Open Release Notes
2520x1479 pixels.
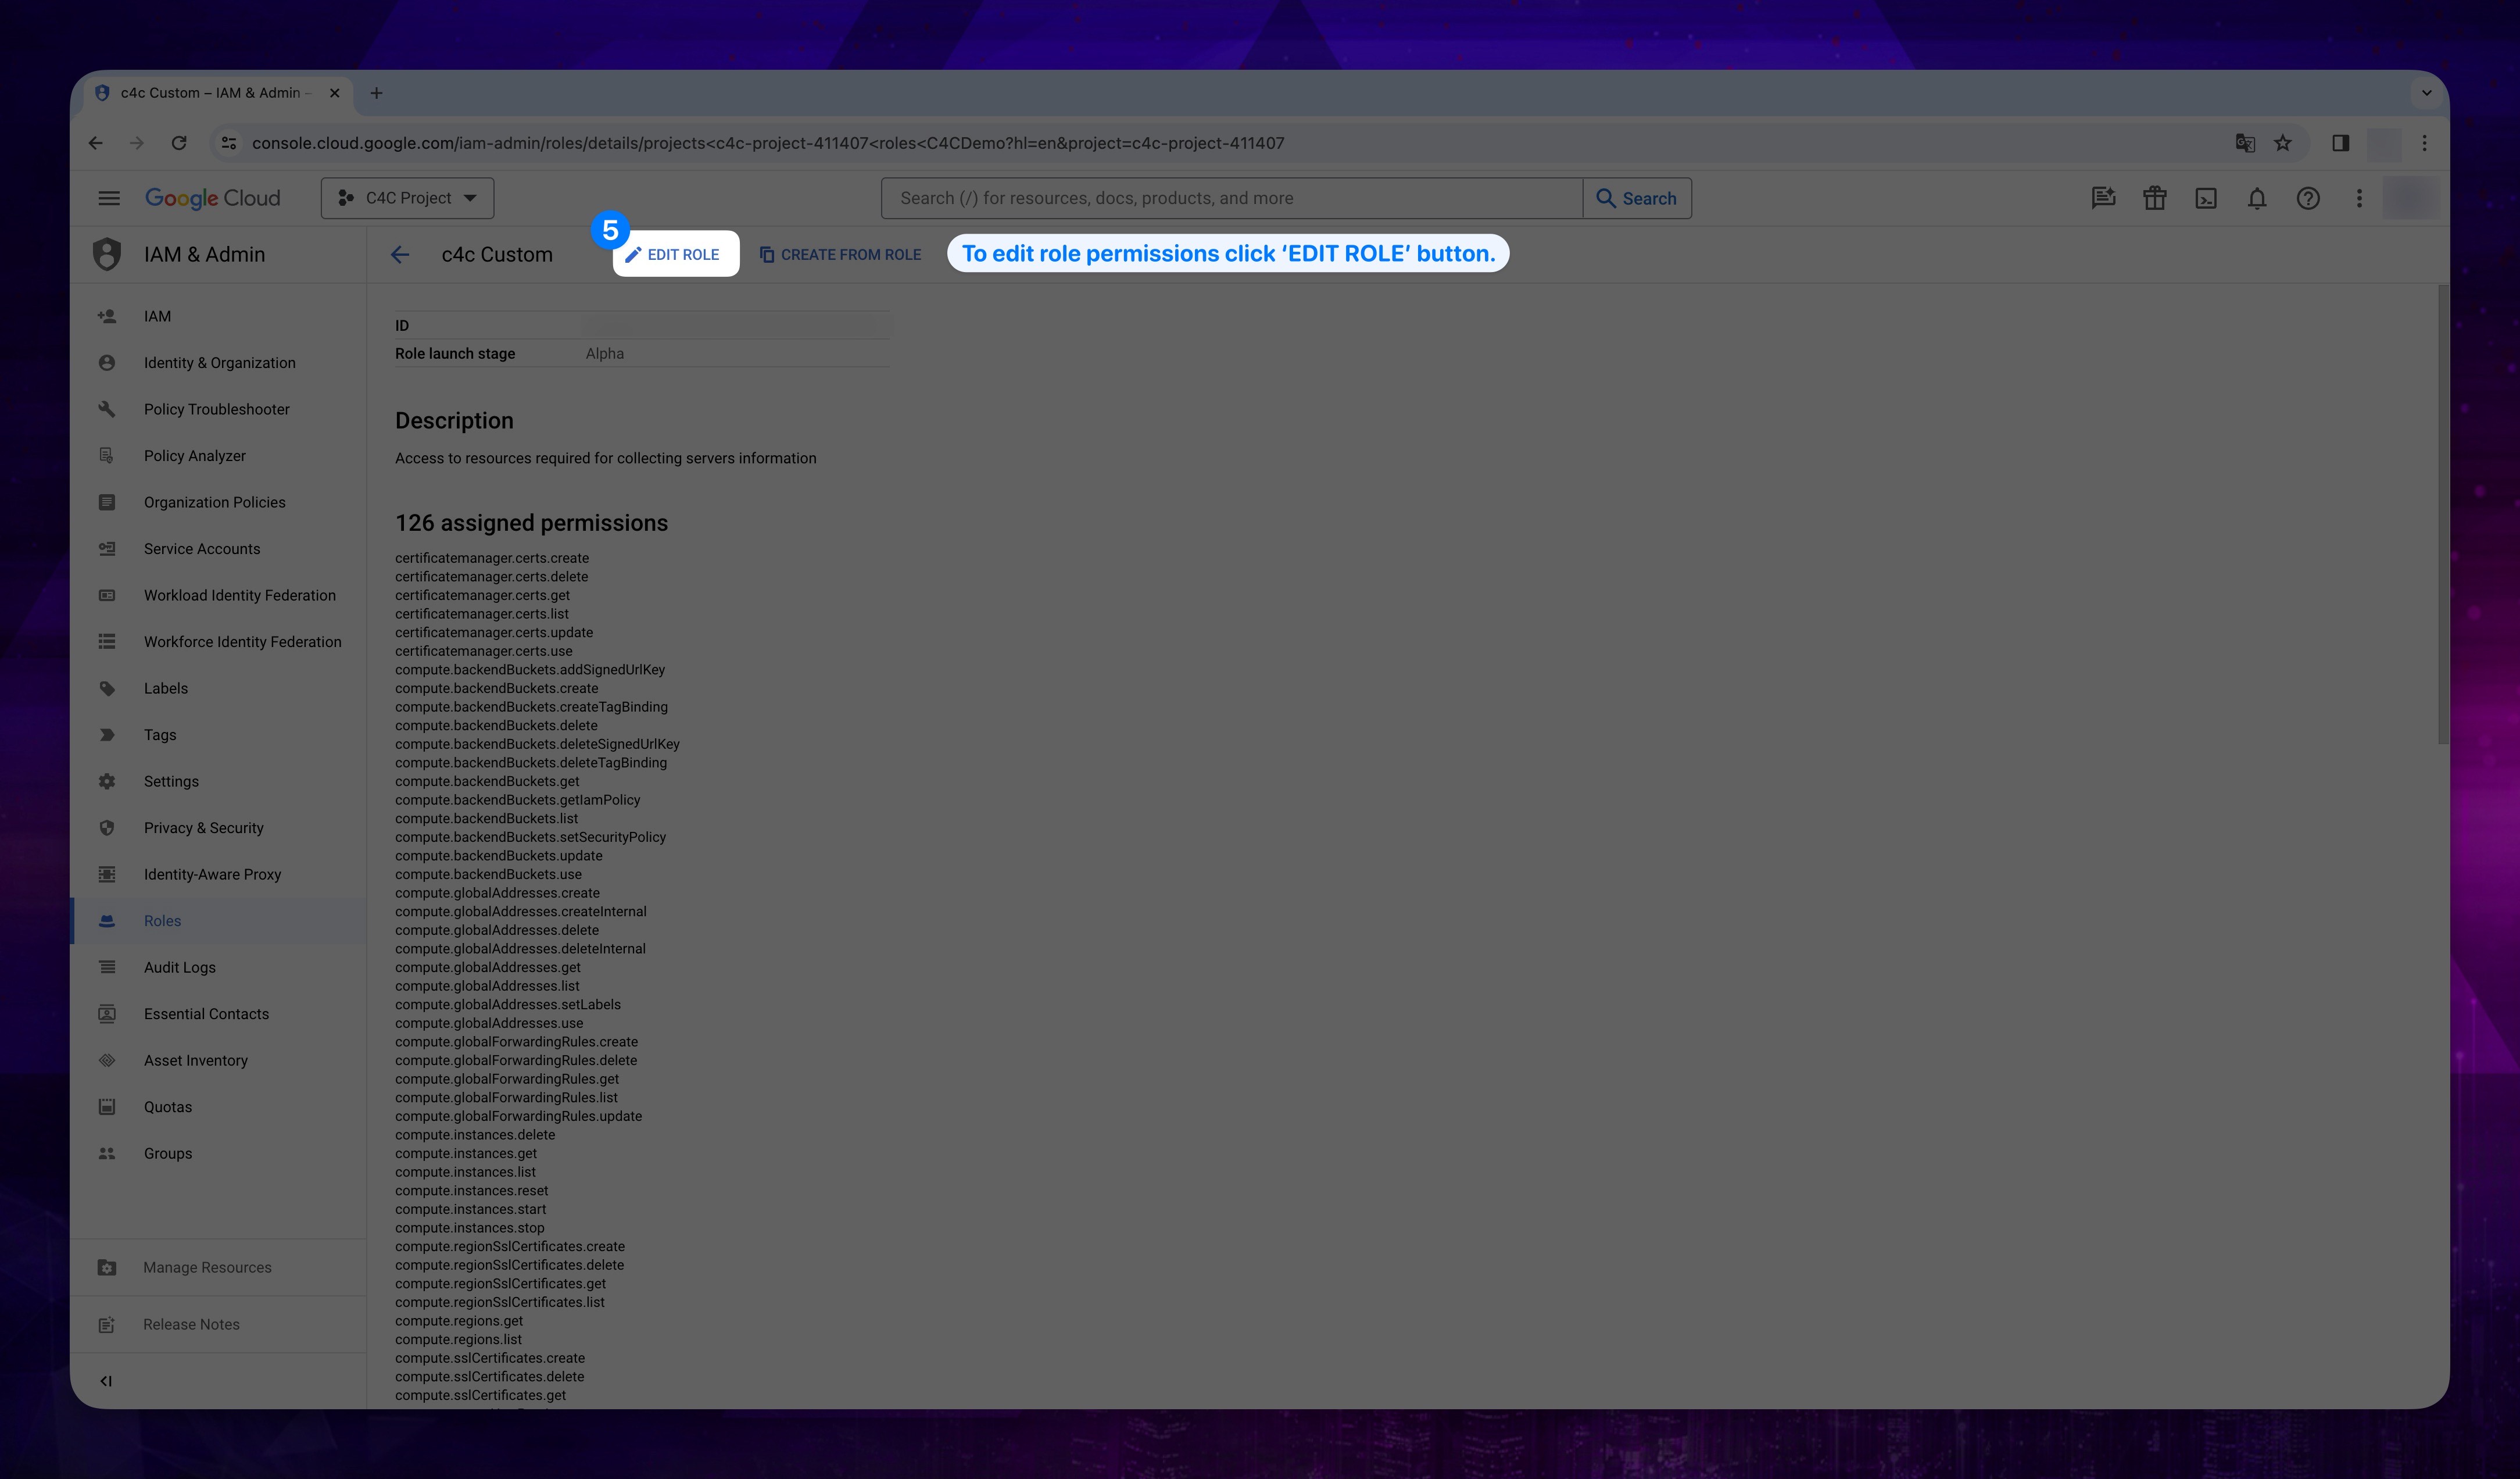pos(218,1324)
